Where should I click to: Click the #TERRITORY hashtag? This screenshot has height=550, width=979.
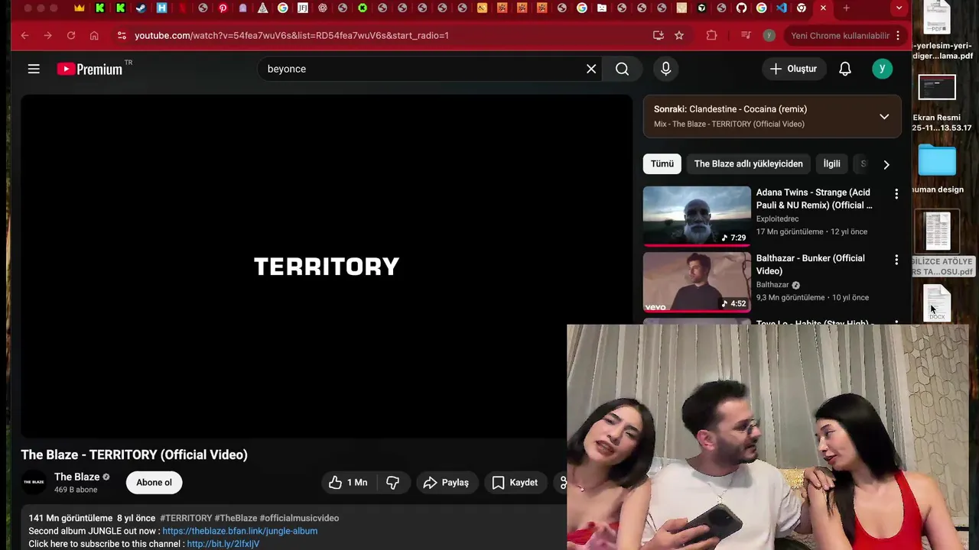click(x=186, y=518)
